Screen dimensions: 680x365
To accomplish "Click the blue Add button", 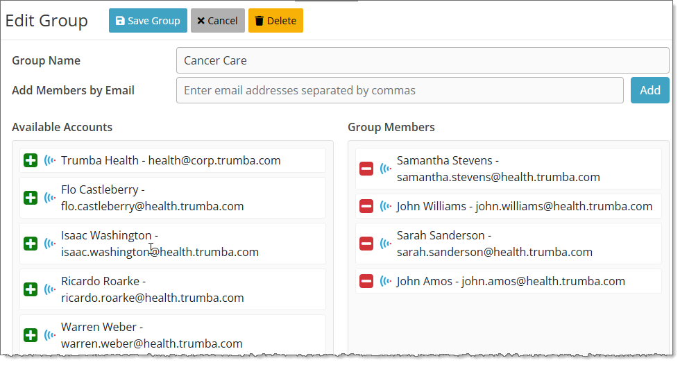I will point(649,90).
